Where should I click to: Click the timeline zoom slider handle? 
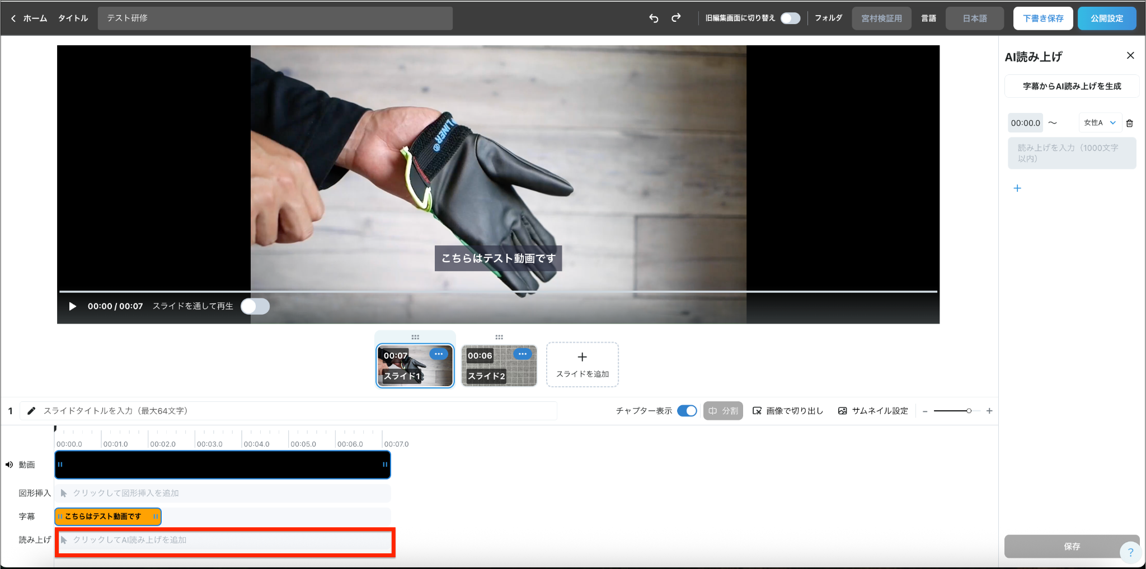click(x=969, y=411)
